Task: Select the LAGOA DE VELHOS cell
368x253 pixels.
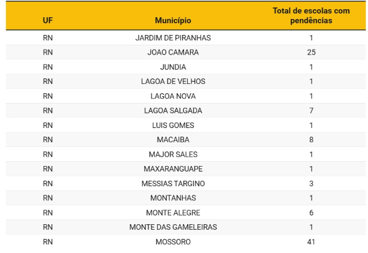Action: pyautogui.click(x=173, y=81)
